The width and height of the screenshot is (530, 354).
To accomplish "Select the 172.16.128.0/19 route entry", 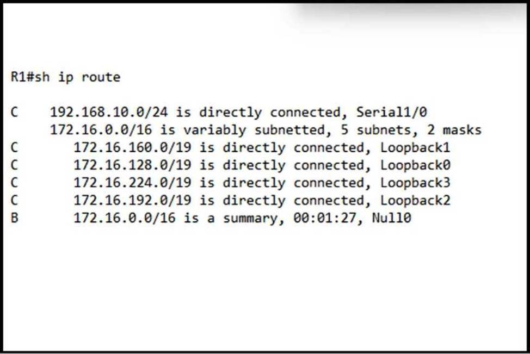I will pyautogui.click(x=132, y=165).
